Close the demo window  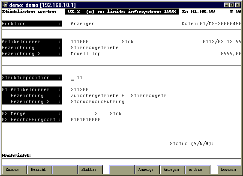(237, 5)
